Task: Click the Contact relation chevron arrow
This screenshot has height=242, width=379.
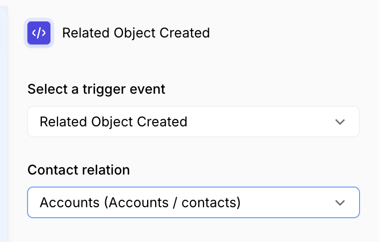Action: pyautogui.click(x=339, y=202)
